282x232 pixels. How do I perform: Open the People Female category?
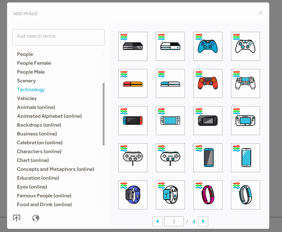point(34,63)
